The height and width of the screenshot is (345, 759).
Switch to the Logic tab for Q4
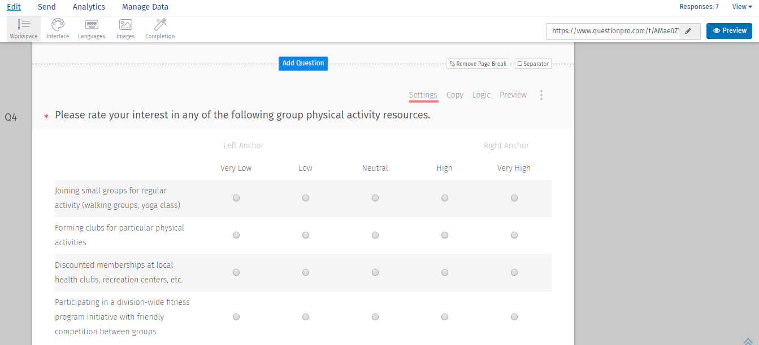482,95
